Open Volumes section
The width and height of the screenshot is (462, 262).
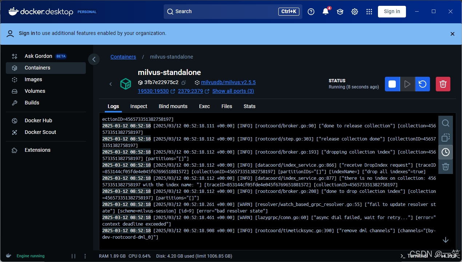click(46, 91)
